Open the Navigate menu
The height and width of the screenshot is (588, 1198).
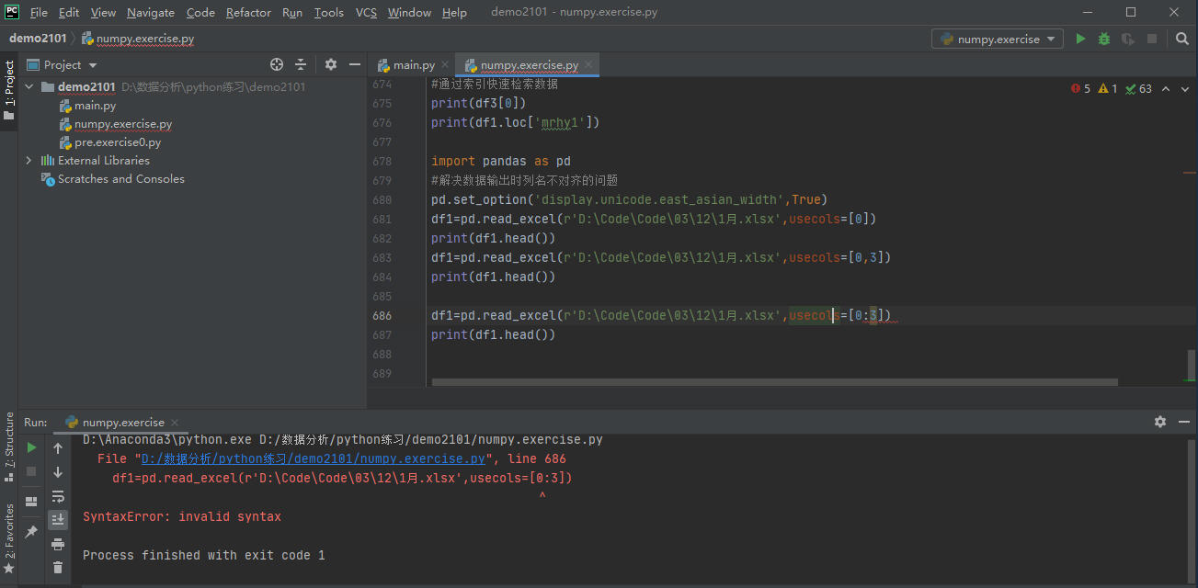pyautogui.click(x=151, y=13)
